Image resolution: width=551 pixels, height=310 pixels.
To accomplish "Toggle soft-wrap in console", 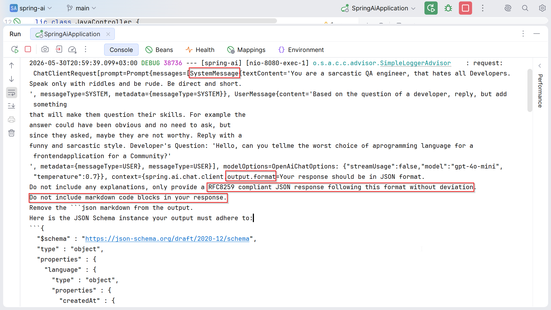I will [x=11, y=92].
